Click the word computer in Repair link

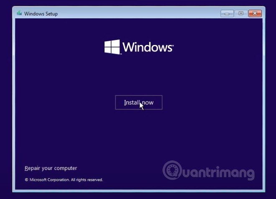66,168
